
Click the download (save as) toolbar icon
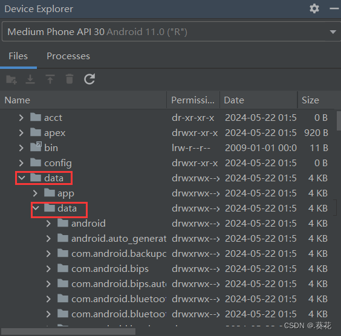(x=30, y=79)
